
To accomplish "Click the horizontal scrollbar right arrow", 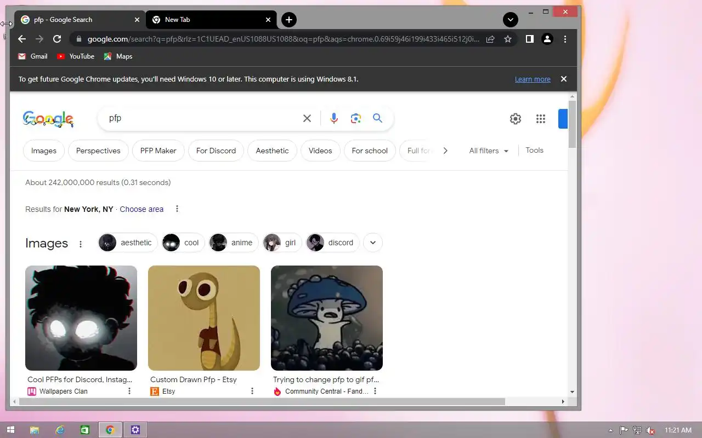I will pos(563,402).
